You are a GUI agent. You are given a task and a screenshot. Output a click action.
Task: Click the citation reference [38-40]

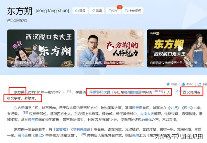pyautogui.click(x=158, y=91)
